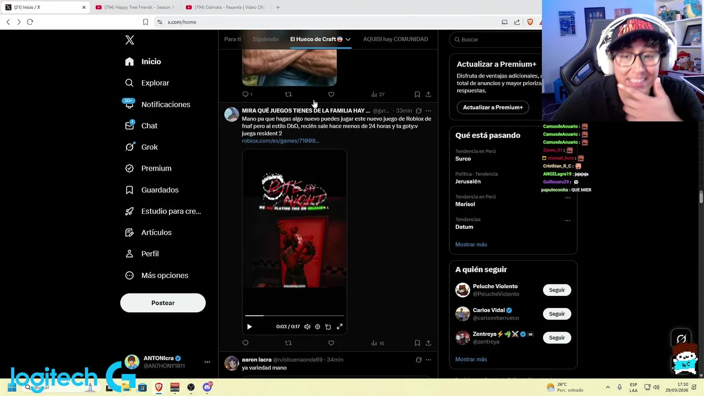Image resolution: width=704 pixels, height=396 pixels.
Task: Follow Zentreya
Action: (x=557, y=338)
